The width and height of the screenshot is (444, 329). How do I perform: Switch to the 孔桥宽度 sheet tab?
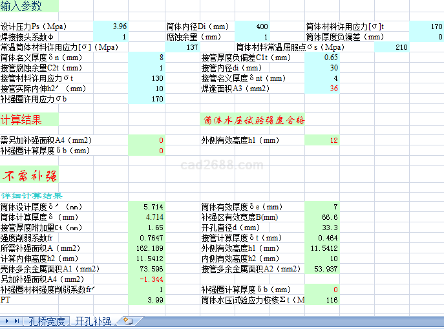[46, 321]
